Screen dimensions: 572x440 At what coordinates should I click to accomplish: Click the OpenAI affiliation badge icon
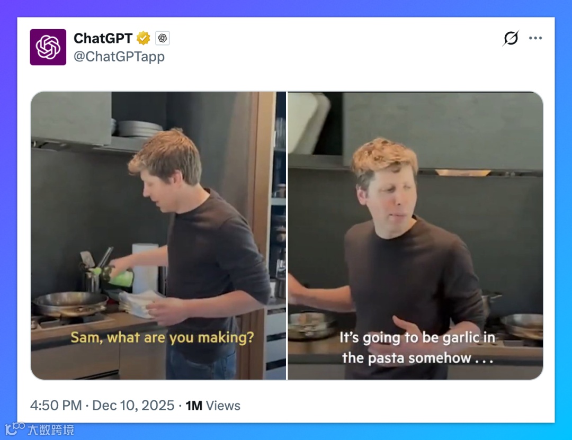point(163,38)
